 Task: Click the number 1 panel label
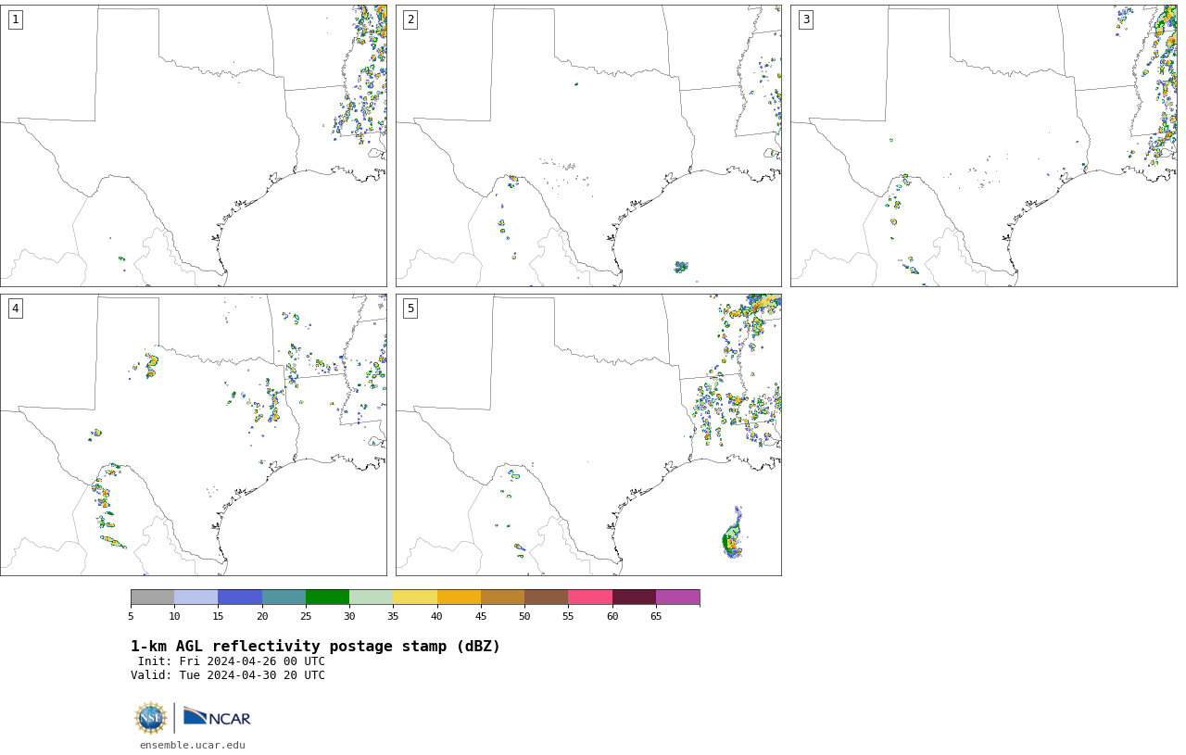(x=16, y=19)
